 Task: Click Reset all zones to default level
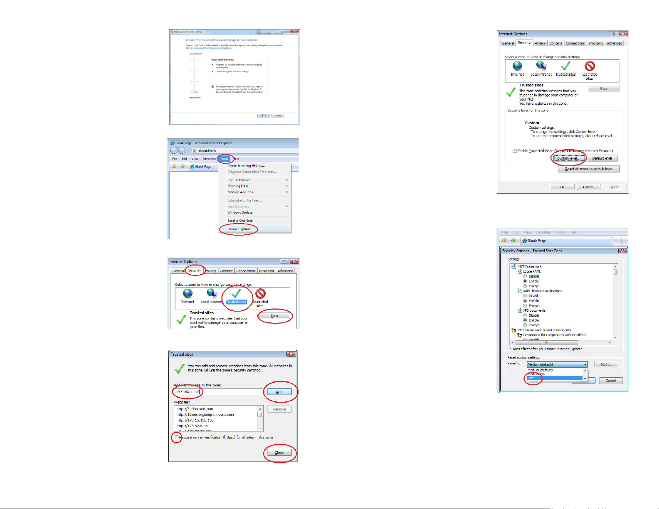coord(589,169)
